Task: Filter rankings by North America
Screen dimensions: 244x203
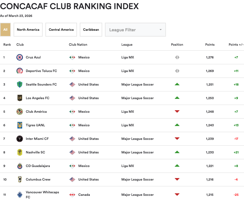Action: point(28,30)
